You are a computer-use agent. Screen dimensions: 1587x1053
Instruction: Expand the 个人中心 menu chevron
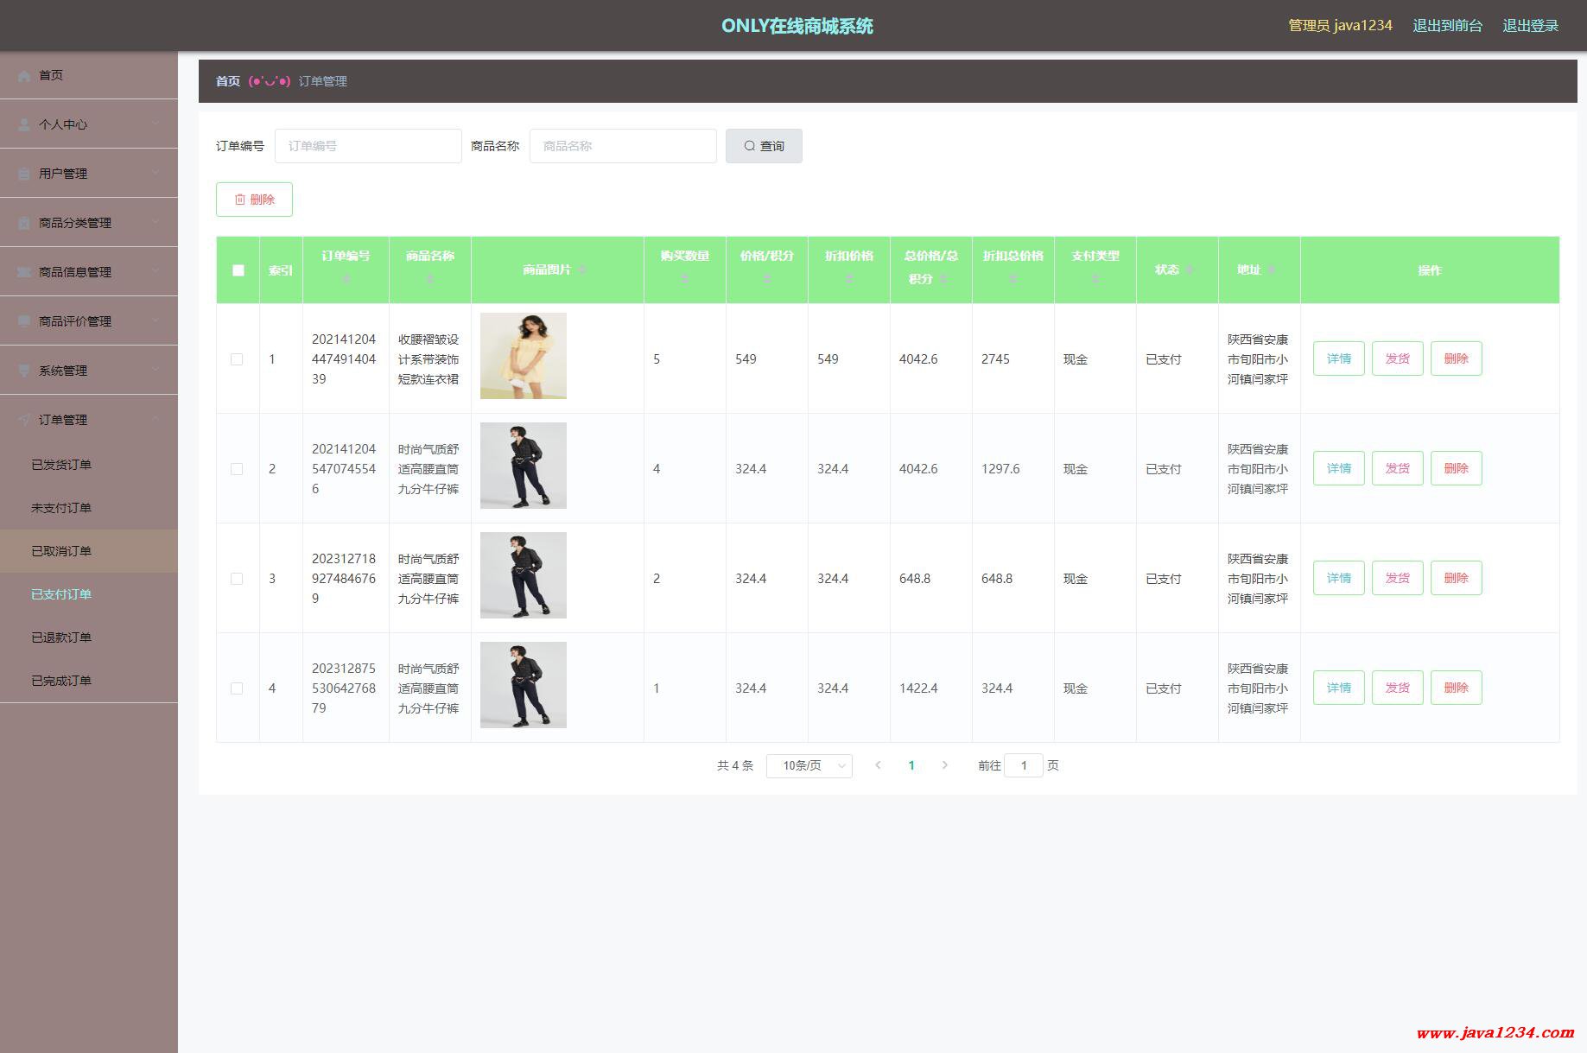point(156,124)
